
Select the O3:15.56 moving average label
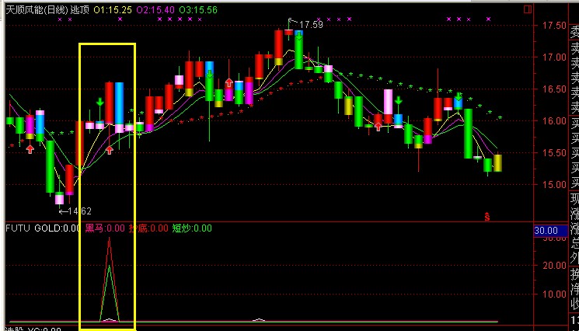tap(197, 9)
